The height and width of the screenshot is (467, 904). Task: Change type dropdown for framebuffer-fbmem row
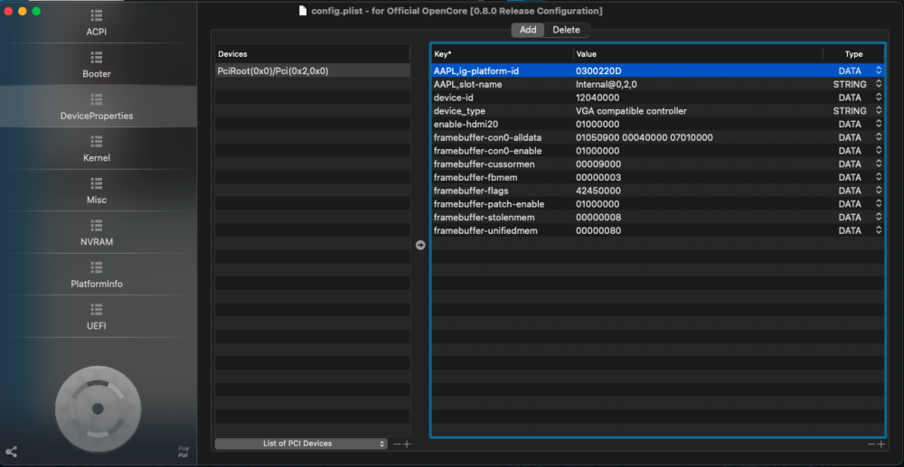[x=879, y=177]
